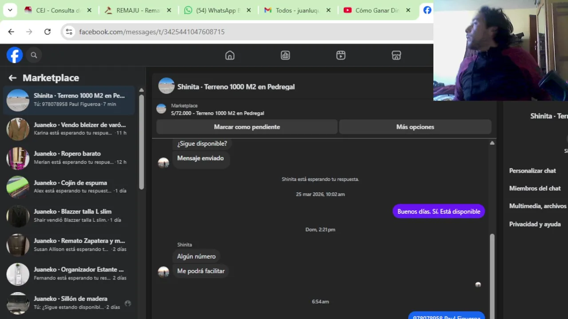Close the Gmail Todos tab
The image size is (568, 319).
point(328,10)
